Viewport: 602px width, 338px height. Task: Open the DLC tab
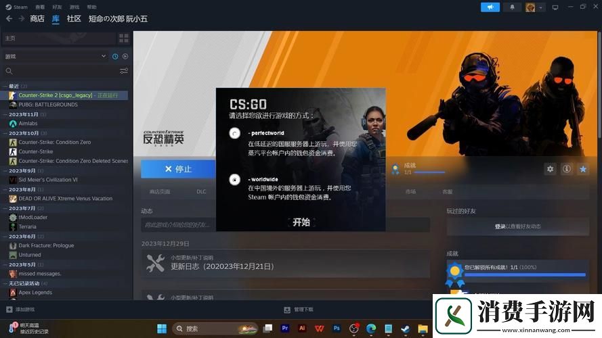click(x=201, y=191)
